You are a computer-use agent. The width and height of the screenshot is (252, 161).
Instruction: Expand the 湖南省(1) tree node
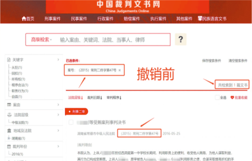pos(9,138)
